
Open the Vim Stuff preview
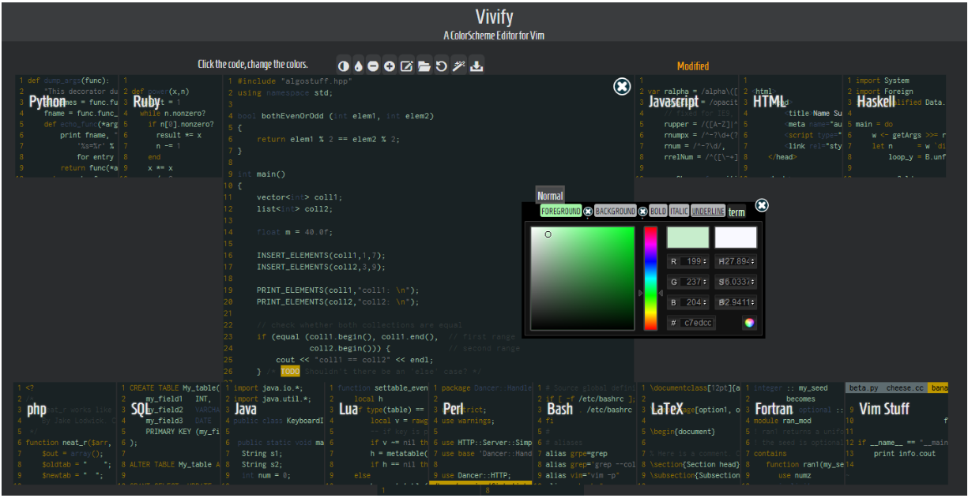(897, 433)
